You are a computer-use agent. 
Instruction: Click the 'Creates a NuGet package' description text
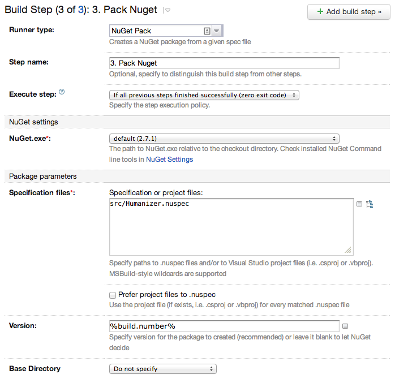(180, 42)
